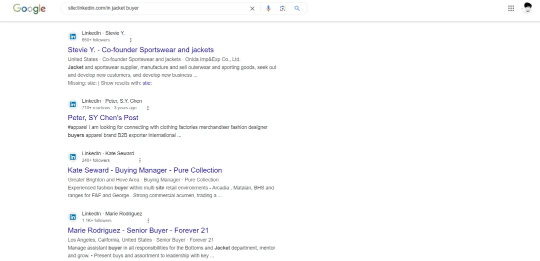Image resolution: width=540 pixels, height=261 pixels.
Task: Open Stevie Y. Co-founder Sportswear result
Action: [140, 50]
